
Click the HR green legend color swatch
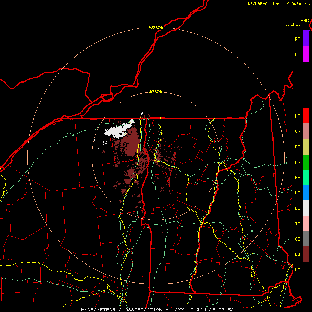coord(306,162)
